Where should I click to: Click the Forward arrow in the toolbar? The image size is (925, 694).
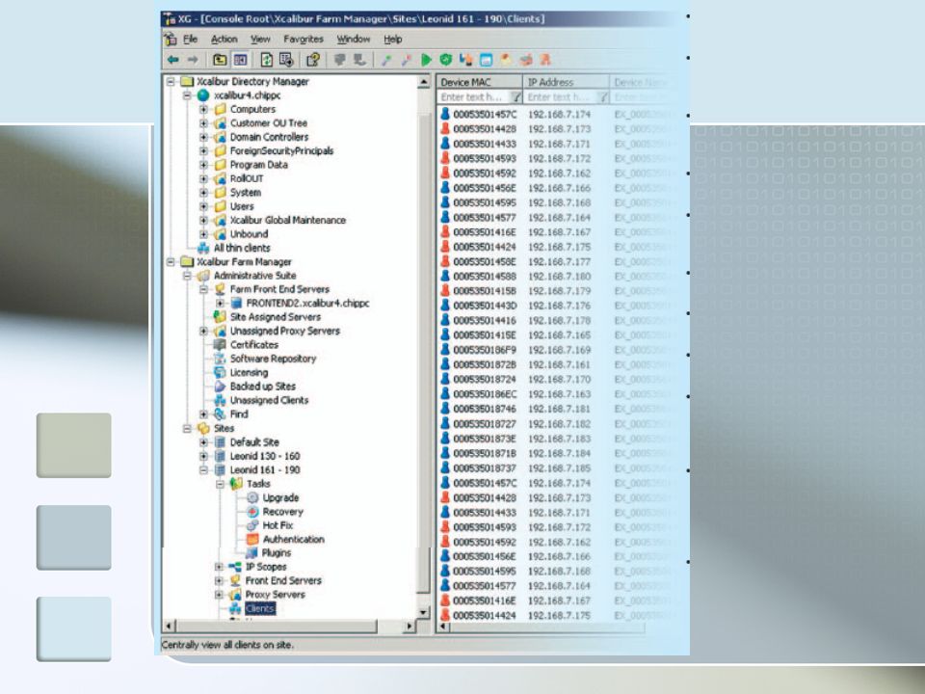click(x=193, y=60)
